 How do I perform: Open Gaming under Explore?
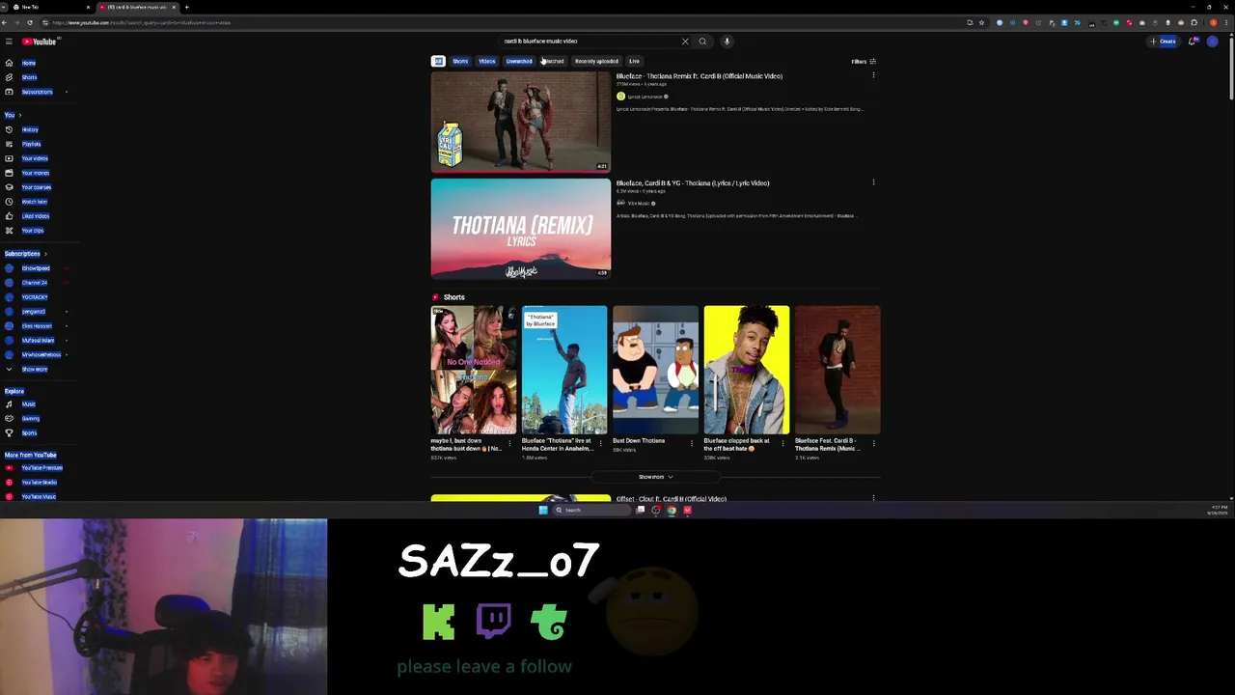[x=30, y=419]
